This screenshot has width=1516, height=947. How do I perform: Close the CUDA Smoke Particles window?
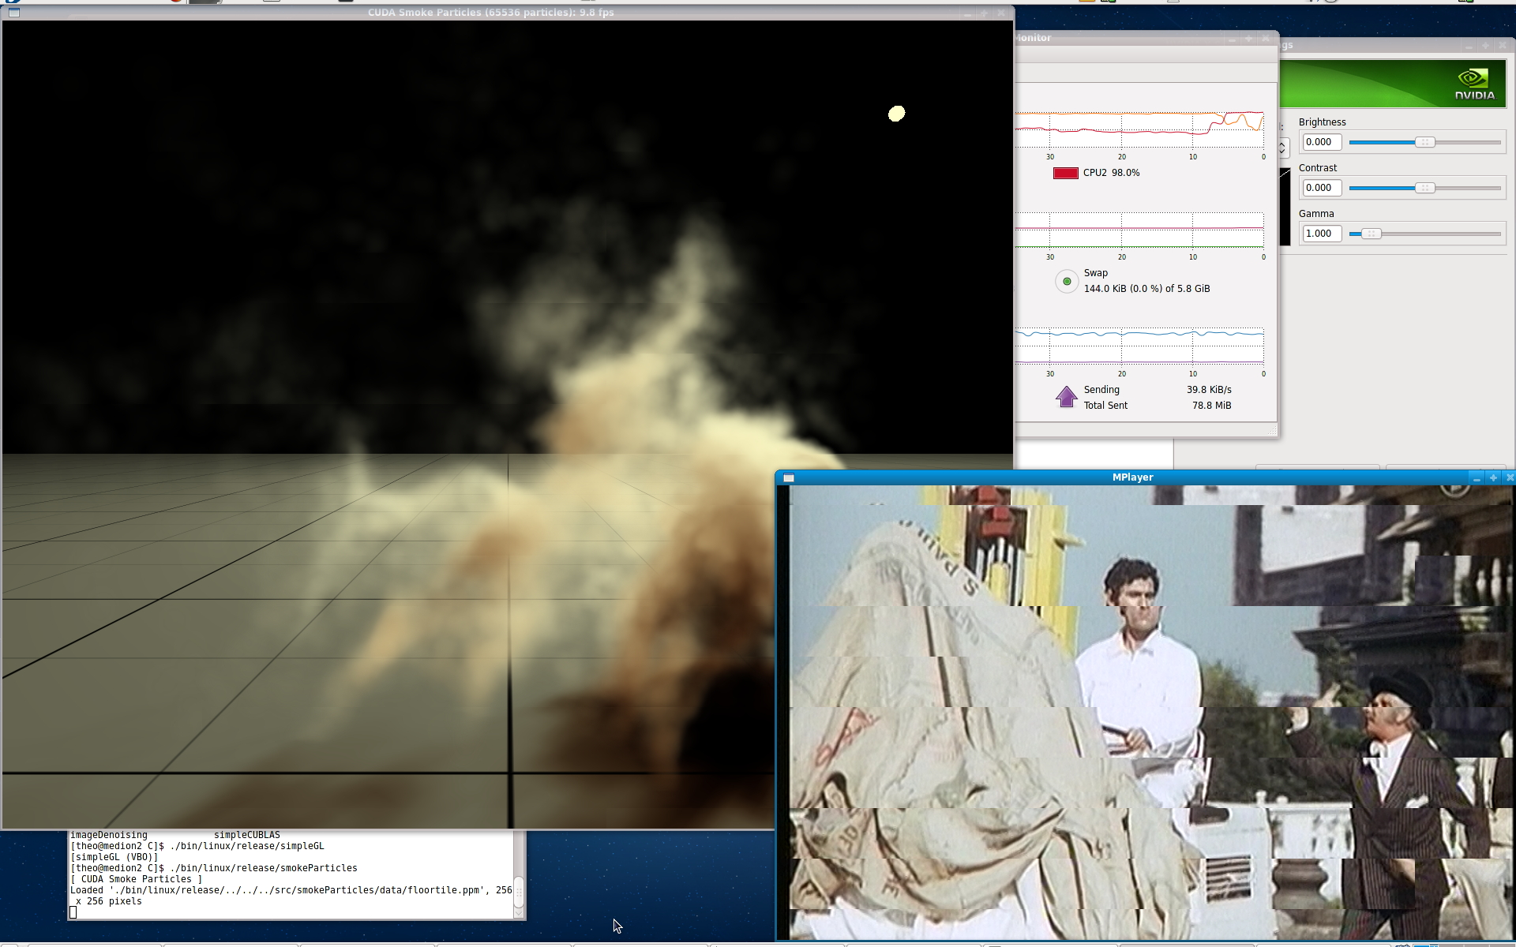pyautogui.click(x=1001, y=13)
